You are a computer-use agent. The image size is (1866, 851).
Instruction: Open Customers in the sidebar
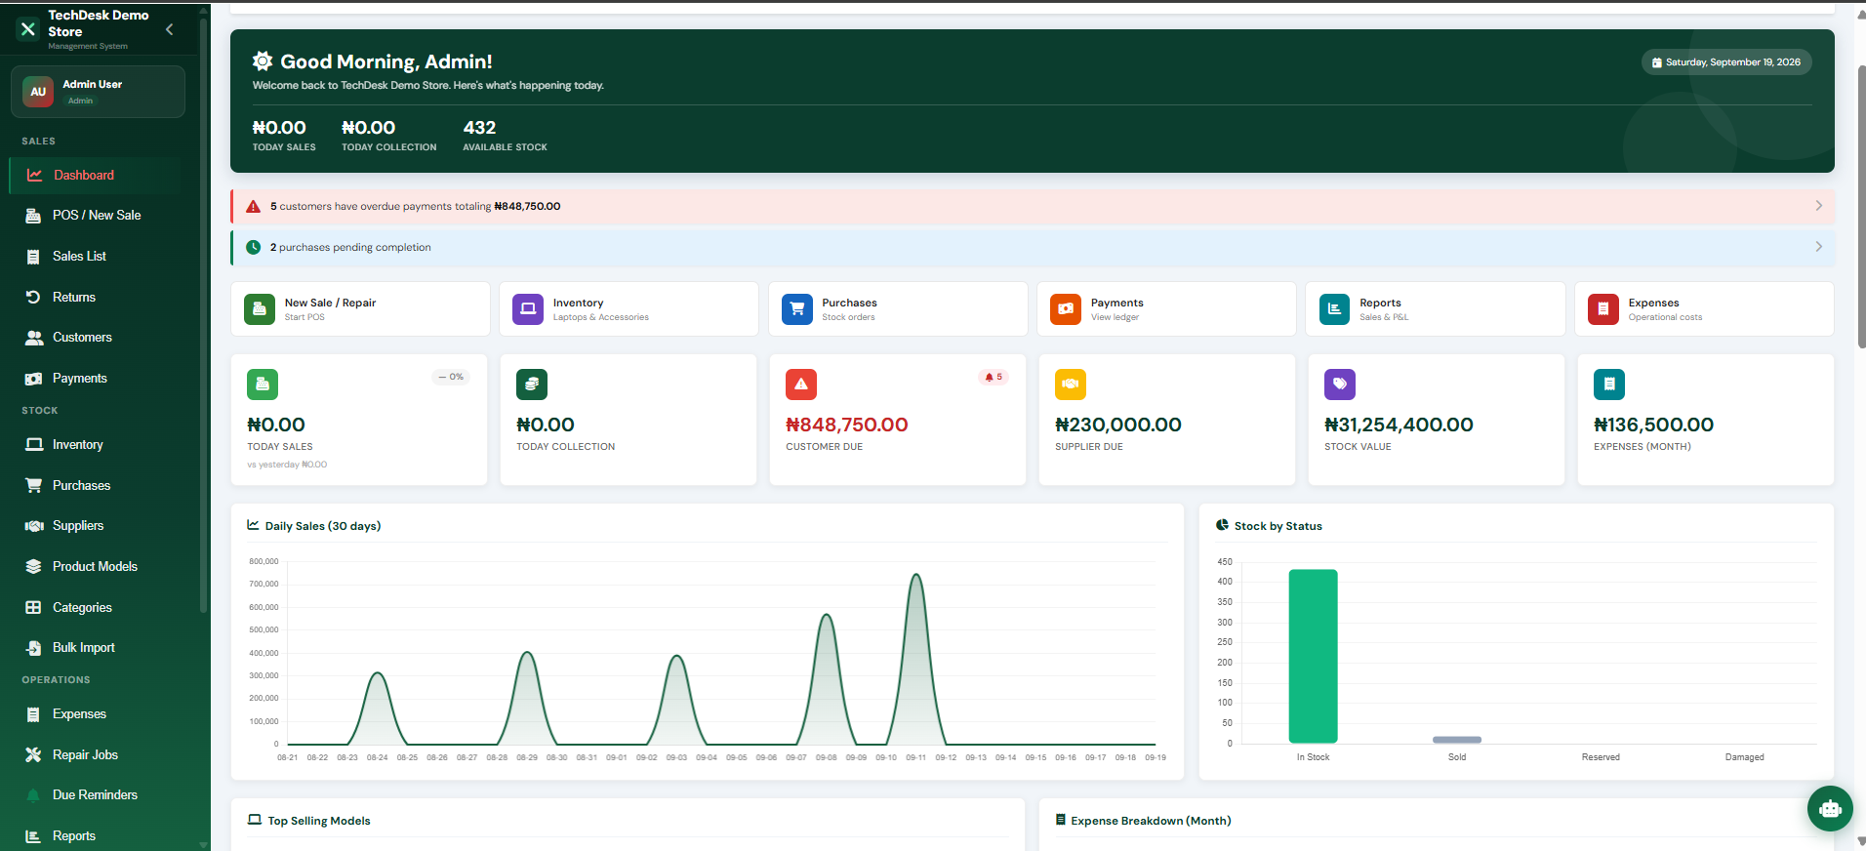96,338
